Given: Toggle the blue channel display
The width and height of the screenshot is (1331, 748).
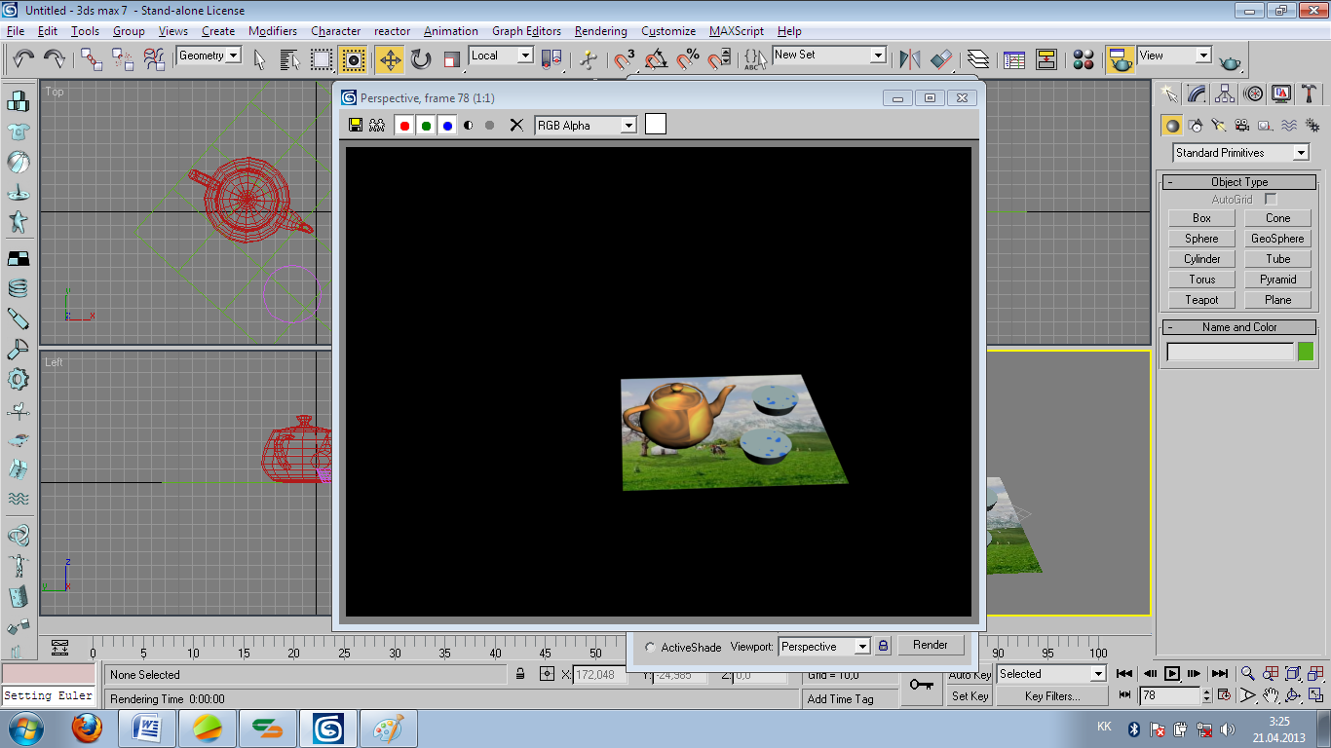Looking at the screenshot, I should coord(447,125).
